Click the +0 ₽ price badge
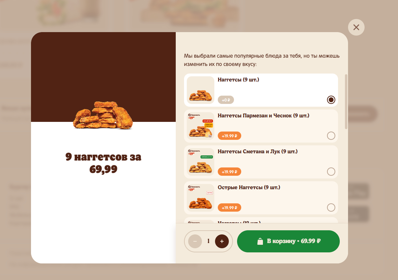 pyautogui.click(x=226, y=100)
